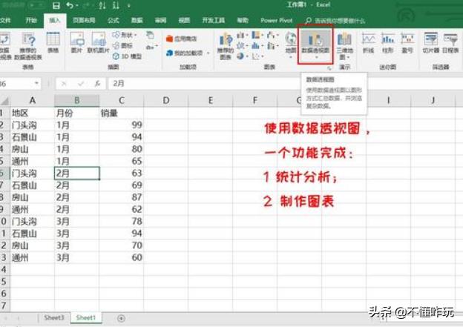Click the Select All corner triangle

coord(4,101)
